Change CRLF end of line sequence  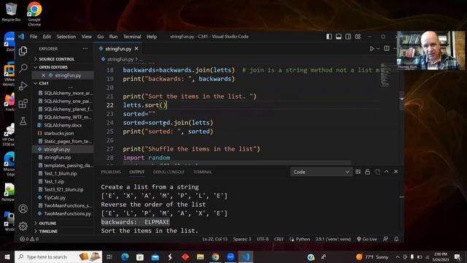[279, 239]
